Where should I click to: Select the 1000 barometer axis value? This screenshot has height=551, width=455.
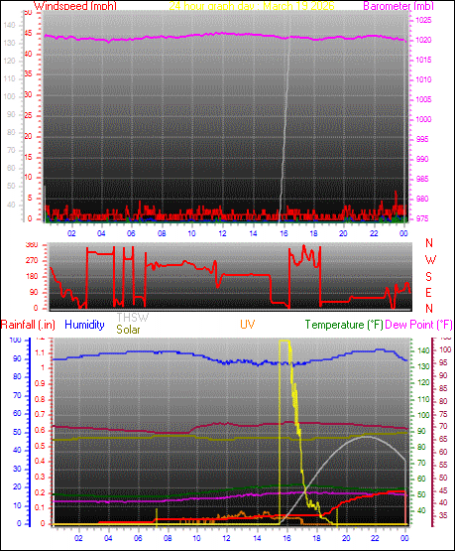[x=423, y=120]
